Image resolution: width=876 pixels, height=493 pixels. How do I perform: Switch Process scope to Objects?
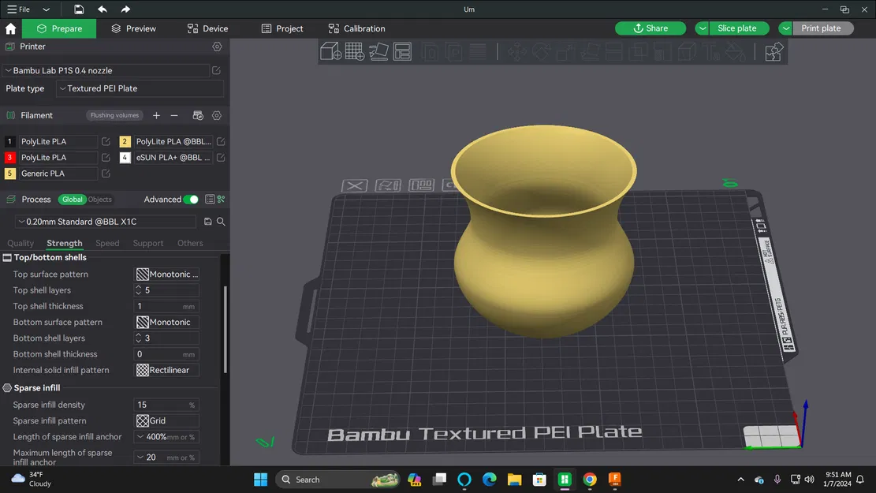(99, 199)
